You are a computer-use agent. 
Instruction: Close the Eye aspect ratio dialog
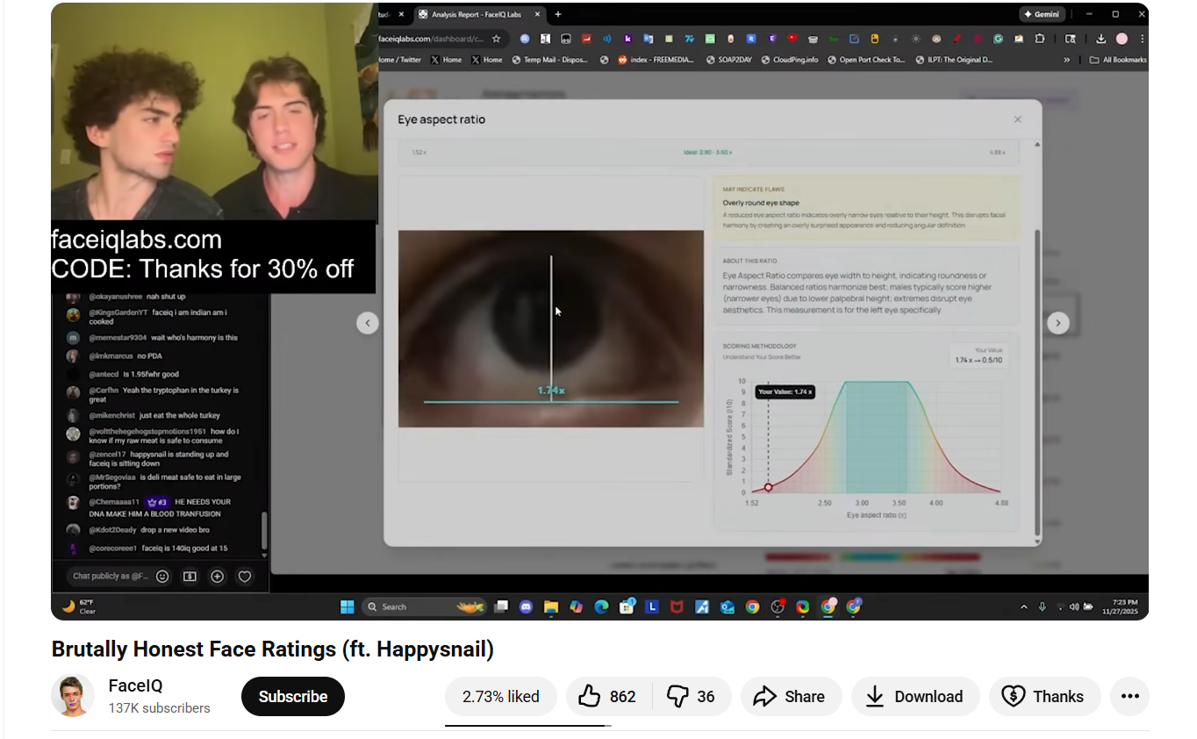pyautogui.click(x=1017, y=119)
